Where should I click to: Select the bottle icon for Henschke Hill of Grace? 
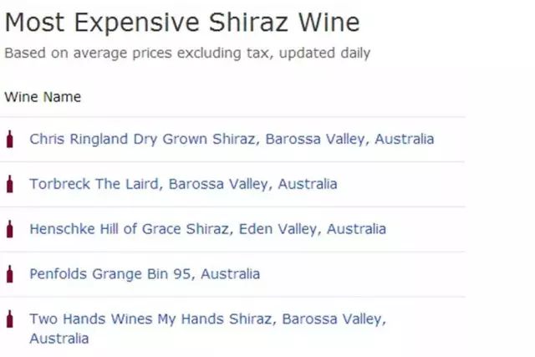10,228
